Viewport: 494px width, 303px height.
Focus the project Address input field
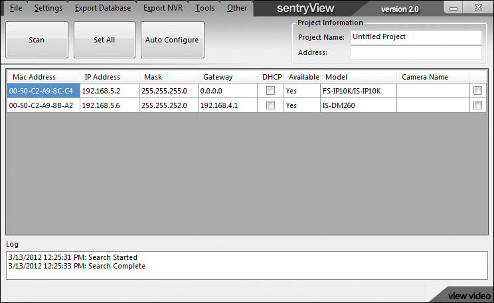416,52
